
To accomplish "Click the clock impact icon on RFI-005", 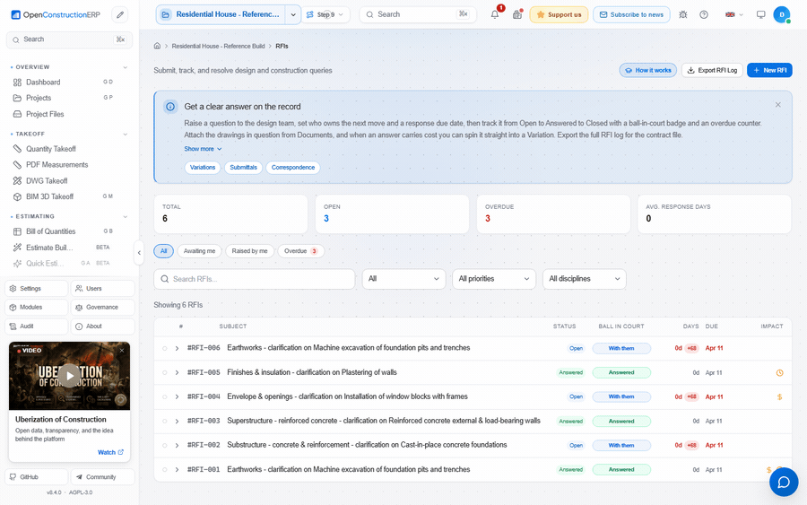I will tap(779, 373).
